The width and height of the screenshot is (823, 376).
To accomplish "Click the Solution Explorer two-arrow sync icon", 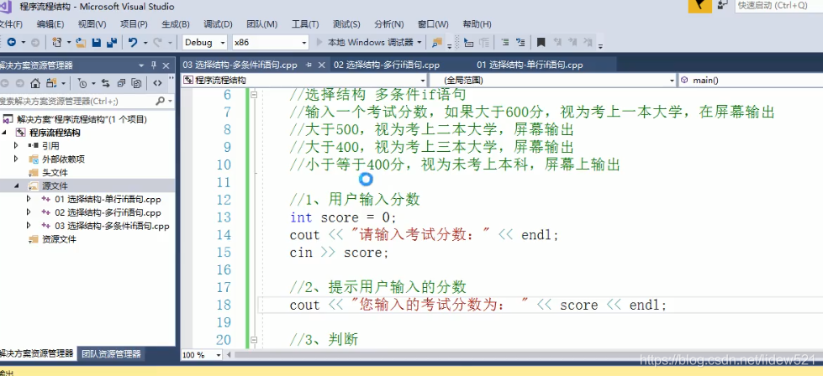I will [105, 83].
